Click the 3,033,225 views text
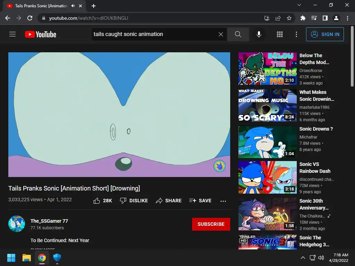Image resolution: width=355 pixels, height=266 pixels. point(25,199)
